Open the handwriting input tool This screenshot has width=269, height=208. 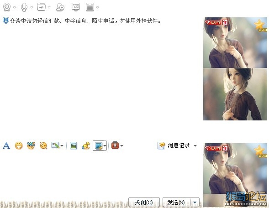55,146
